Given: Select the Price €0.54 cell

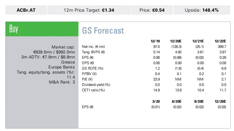Looking at the screenshot, I should pyautogui.click(x=152, y=10).
